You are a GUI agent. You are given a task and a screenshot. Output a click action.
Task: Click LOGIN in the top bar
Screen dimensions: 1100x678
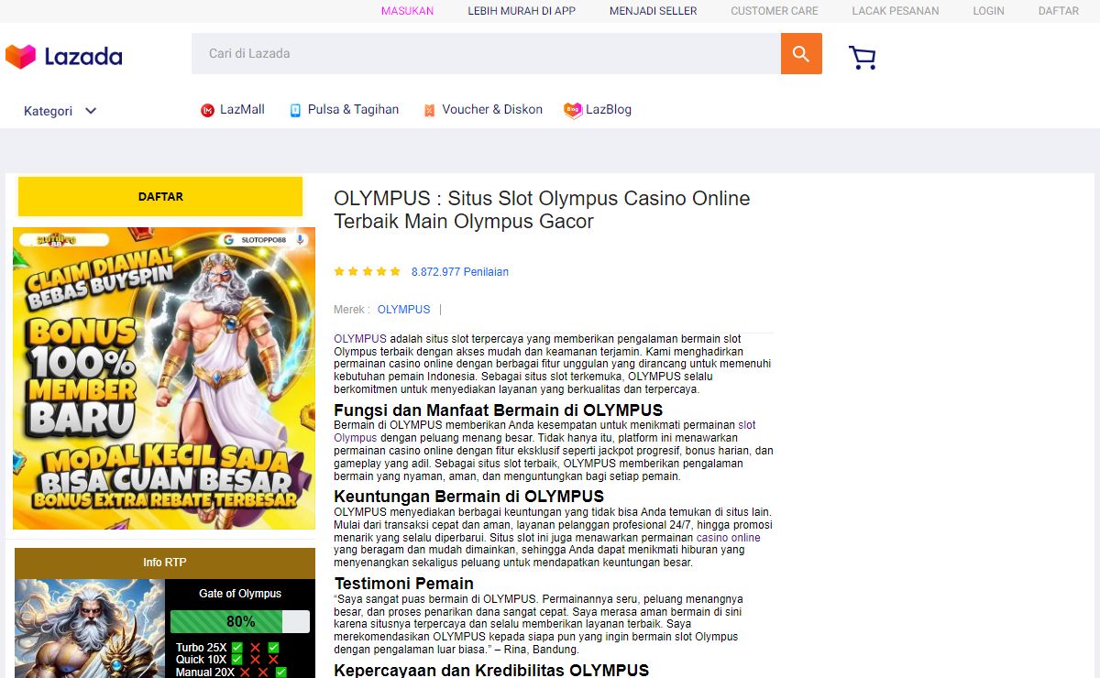click(989, 11)
